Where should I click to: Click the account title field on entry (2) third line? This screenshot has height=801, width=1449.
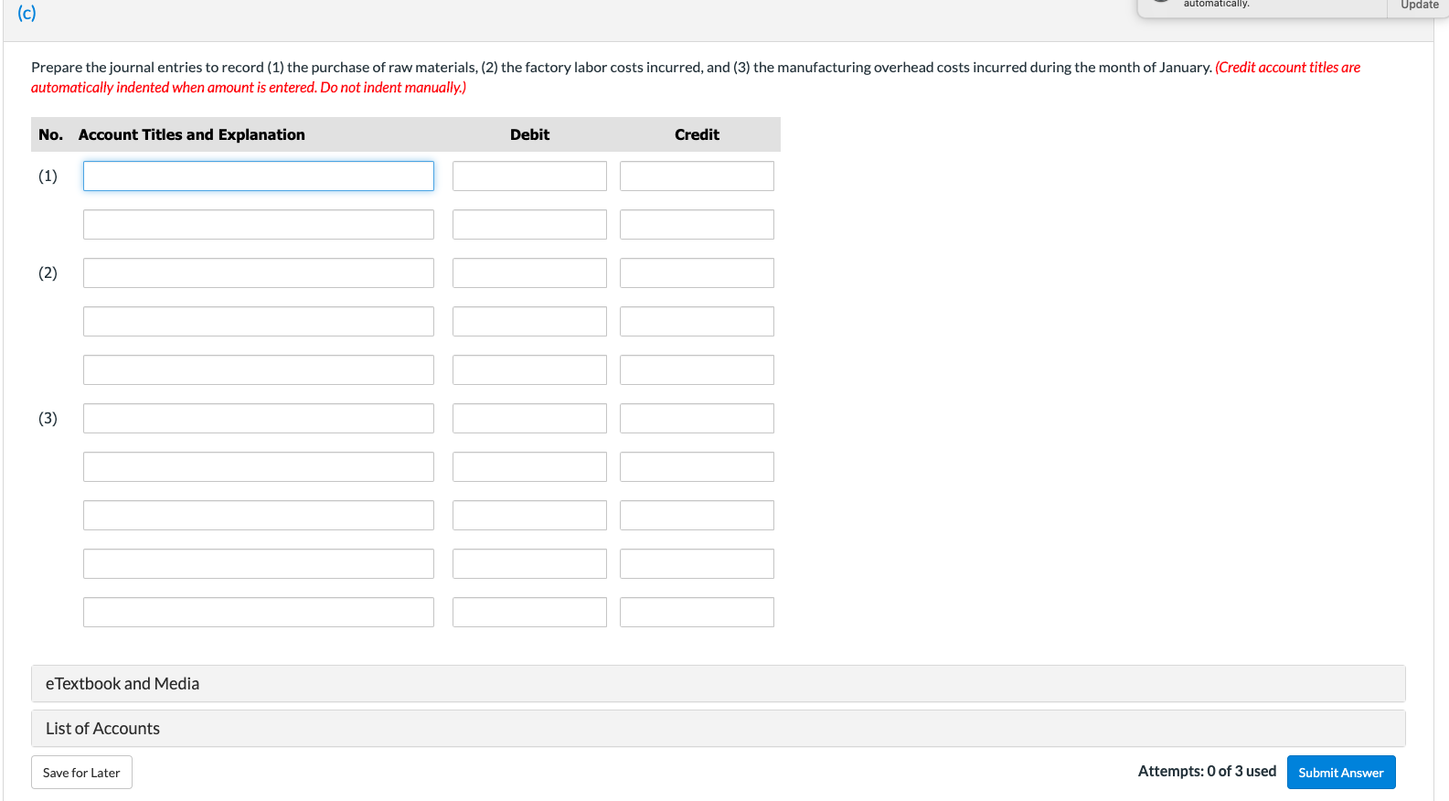point(259,370)
